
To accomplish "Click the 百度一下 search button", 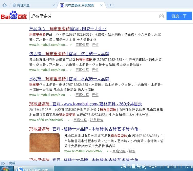I will click(179, 16).
